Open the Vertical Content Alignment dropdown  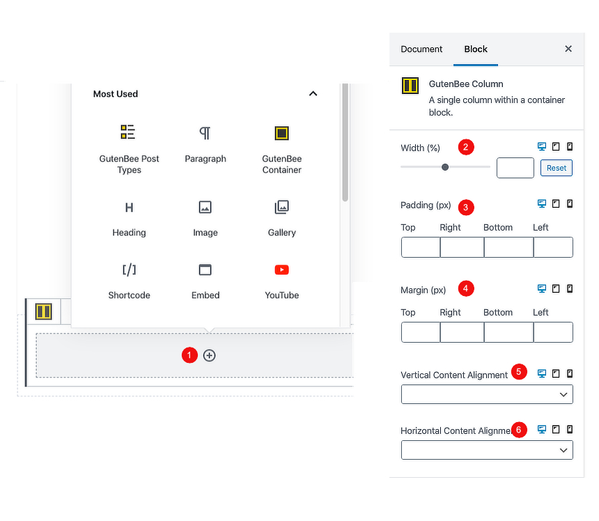pyautogui.click(x=486, y=394)
